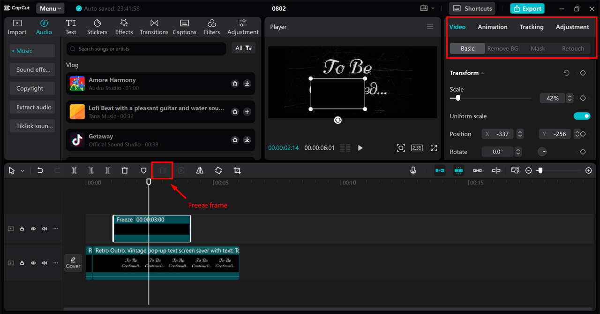Click the Split clip tool
This screenshot has width=600, height=314.
coord(74,170)
